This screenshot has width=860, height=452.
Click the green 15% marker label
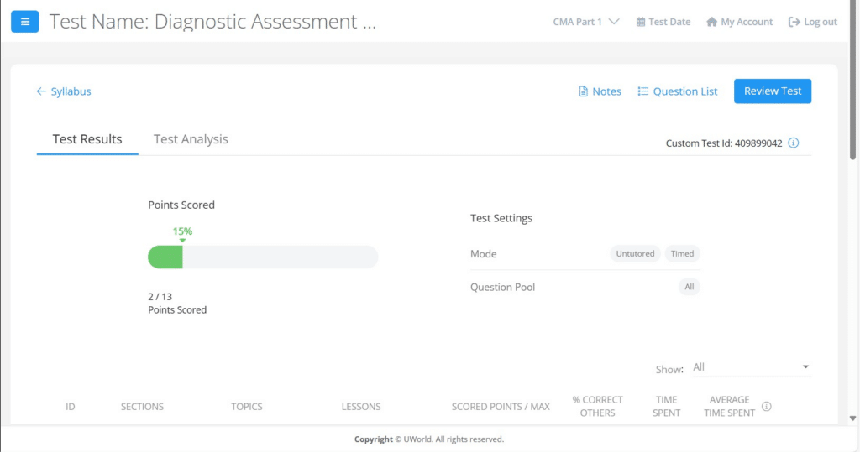coord(182,231)
